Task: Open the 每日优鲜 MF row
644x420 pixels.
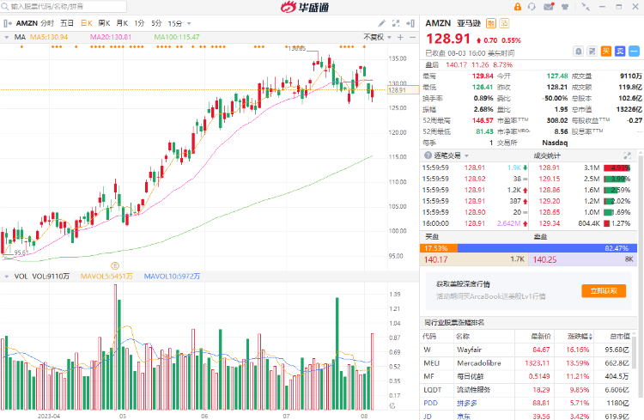Action: tap(526, 376)
